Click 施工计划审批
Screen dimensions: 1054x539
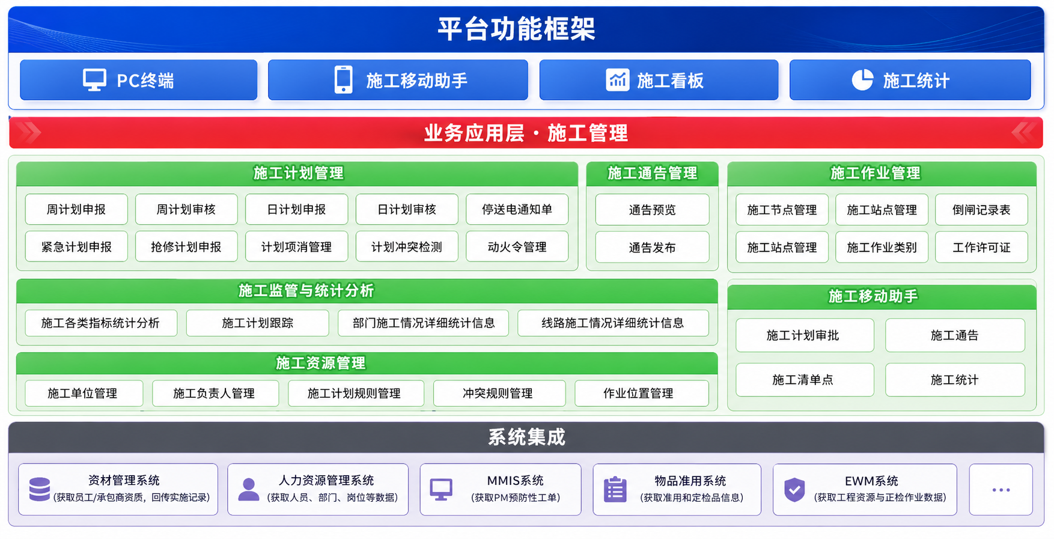(805, 335)
